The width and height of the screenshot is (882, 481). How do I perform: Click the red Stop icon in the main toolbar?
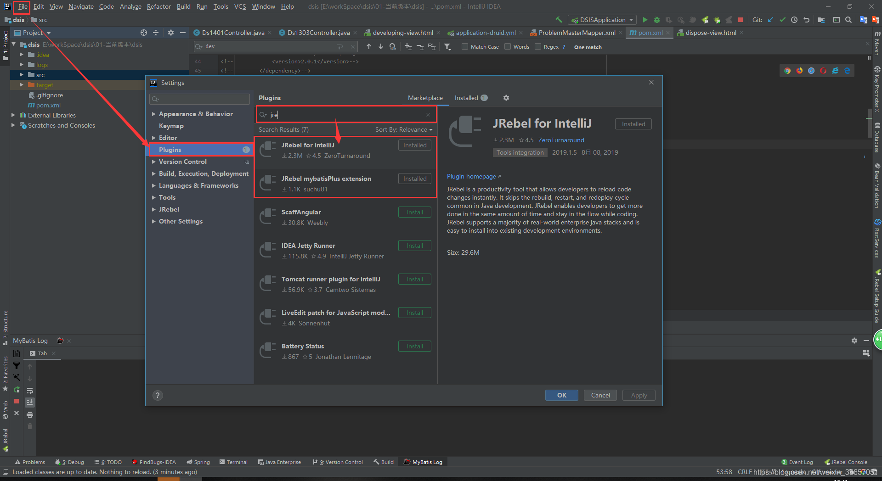[741, 20]
